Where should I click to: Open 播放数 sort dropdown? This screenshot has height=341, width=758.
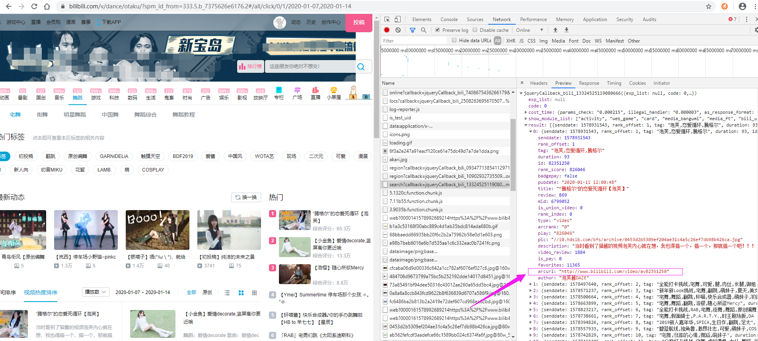95,292
